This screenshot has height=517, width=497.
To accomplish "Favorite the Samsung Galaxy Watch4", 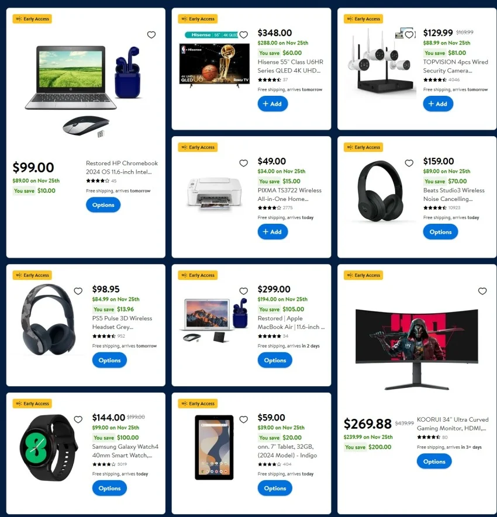I will pos(78,419).
